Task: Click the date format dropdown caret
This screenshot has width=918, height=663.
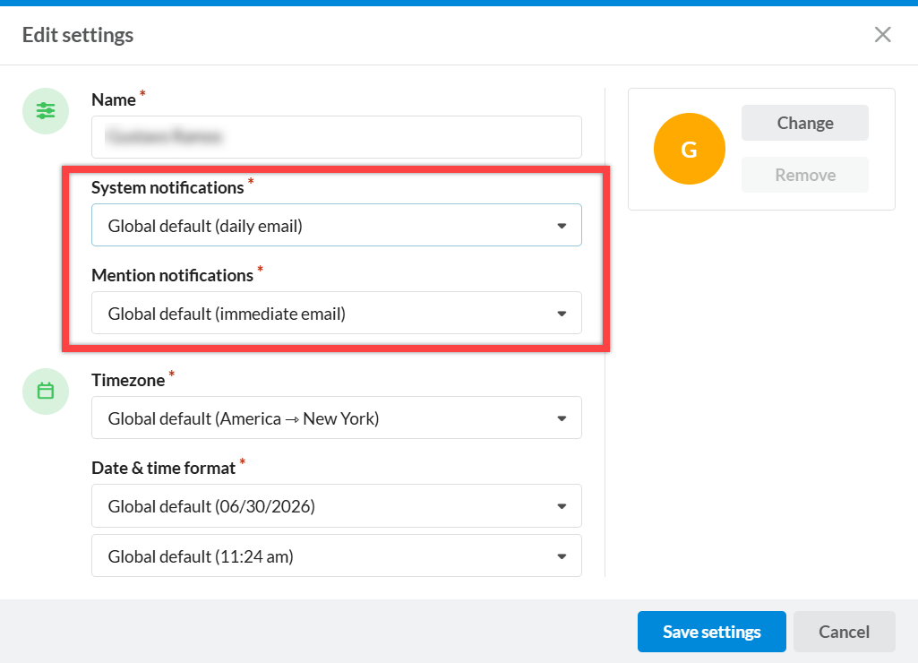Action: 562,506
